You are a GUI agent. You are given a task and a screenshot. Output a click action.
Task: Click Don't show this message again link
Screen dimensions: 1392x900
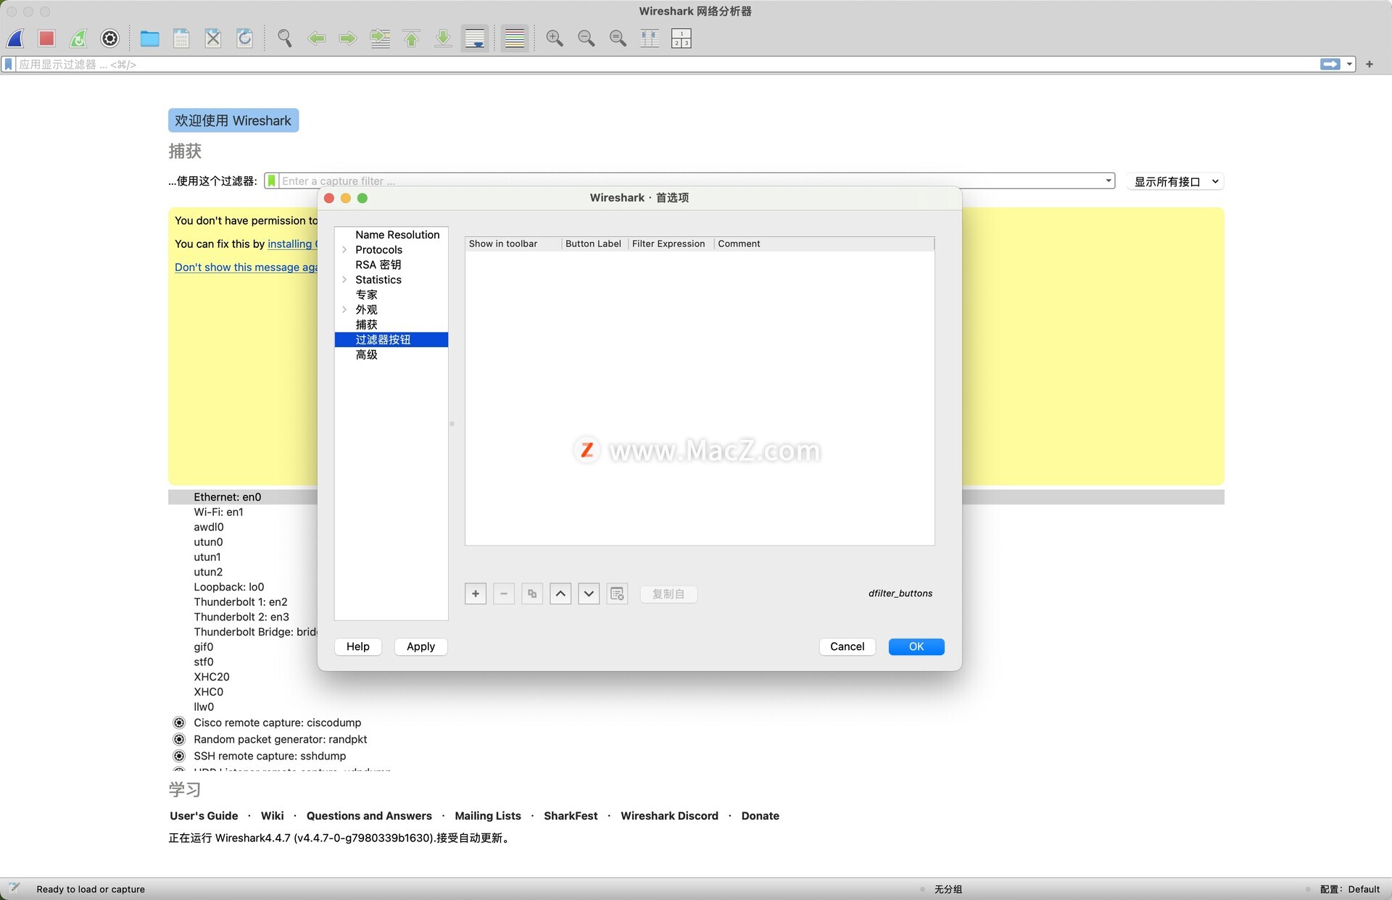pyautogui.click(x=246, y=267)
